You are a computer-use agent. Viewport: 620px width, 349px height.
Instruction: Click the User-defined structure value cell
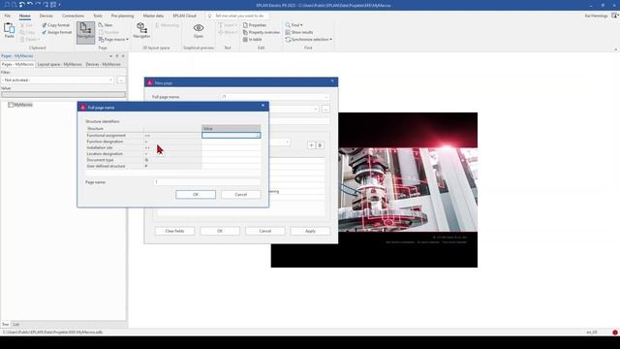232,166
